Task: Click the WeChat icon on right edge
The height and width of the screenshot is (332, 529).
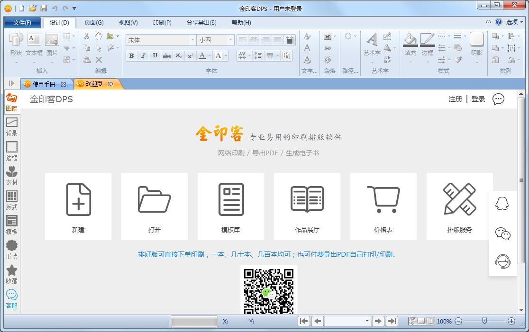Action: (503, 233)
